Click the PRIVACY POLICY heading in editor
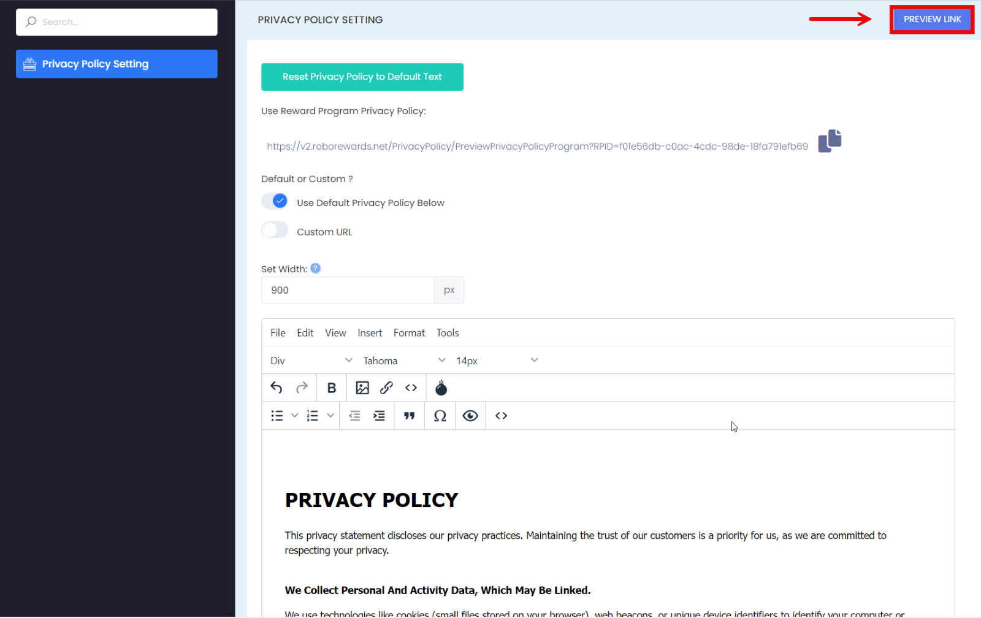 pos(372,500)
